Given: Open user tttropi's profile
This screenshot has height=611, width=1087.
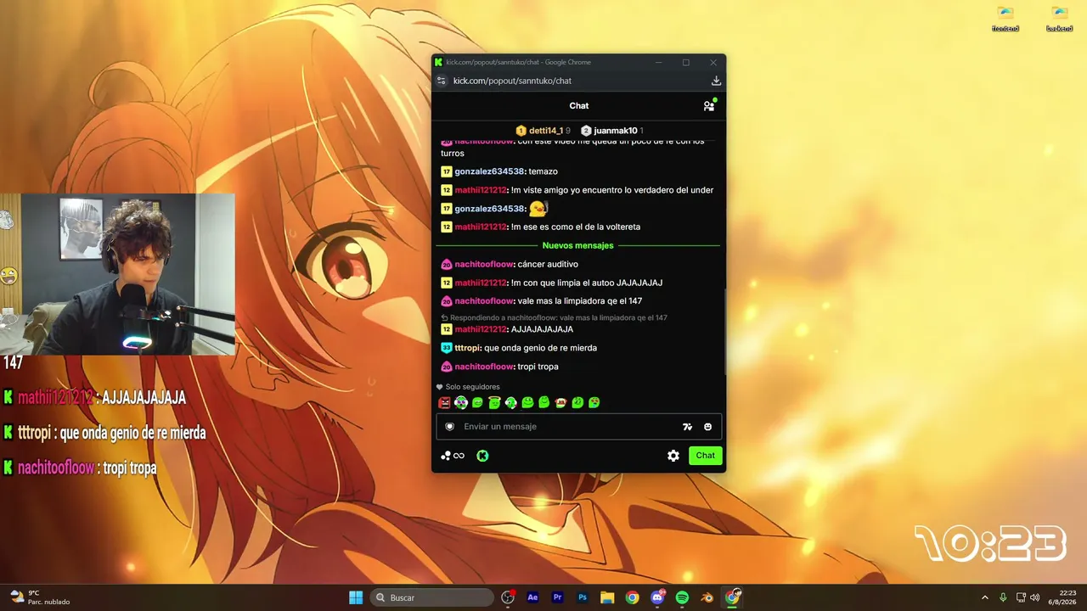Looking at the screenshot, I should click(x=468, y=348).
